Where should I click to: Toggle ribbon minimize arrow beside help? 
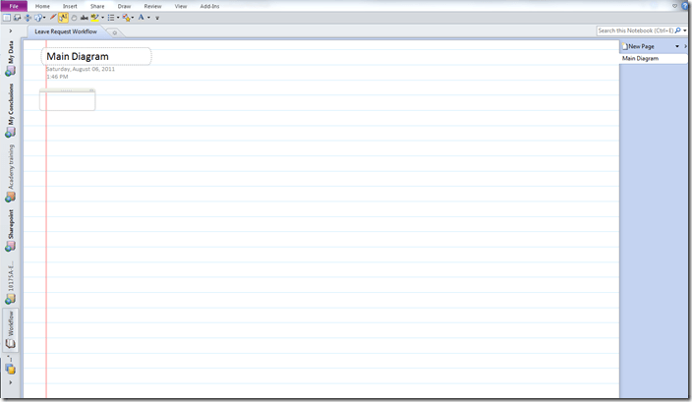(x=674, y=6)
